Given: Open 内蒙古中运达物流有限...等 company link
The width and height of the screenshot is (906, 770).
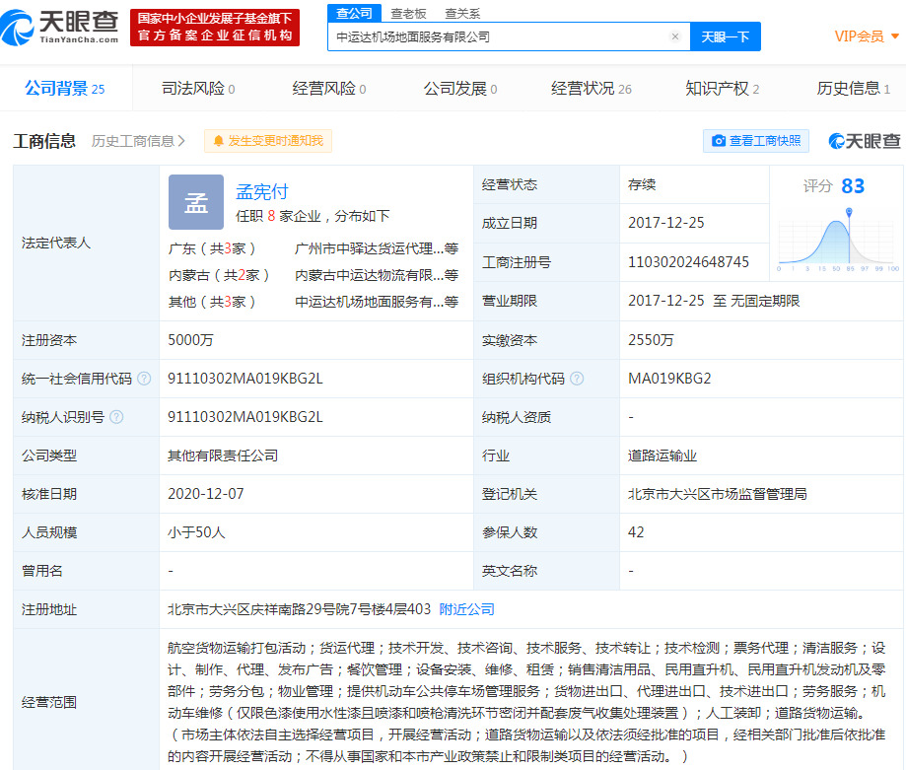Looking at the screenshot, I should 377,275.
